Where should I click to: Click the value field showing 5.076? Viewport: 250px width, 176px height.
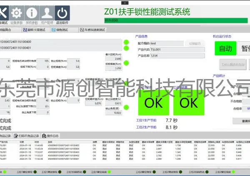tap(93, 103)
